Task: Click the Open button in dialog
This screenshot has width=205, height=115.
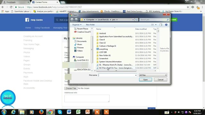Action: [145, 80]
